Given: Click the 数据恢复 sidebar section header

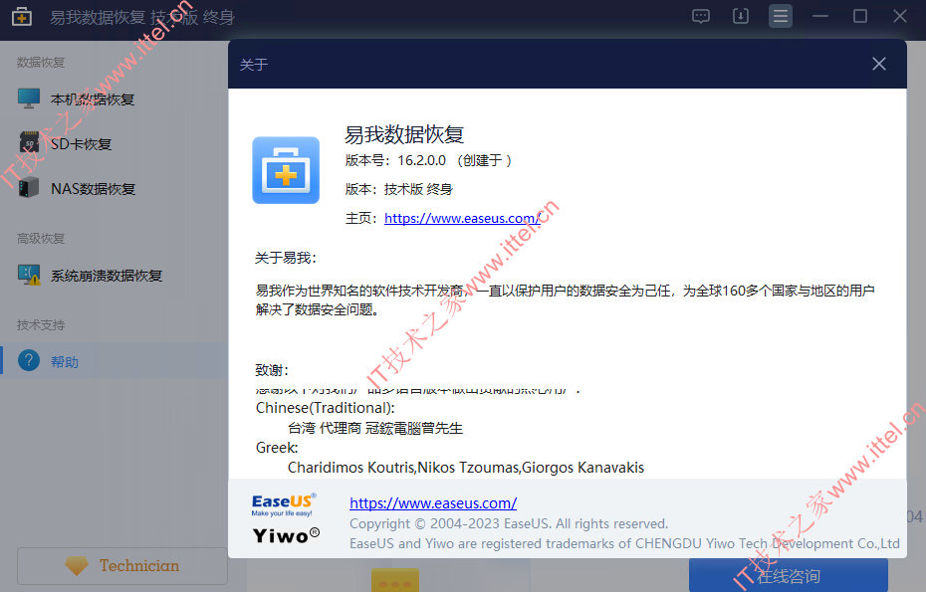Looking at the screenshot, I should (x=41, y=62).
